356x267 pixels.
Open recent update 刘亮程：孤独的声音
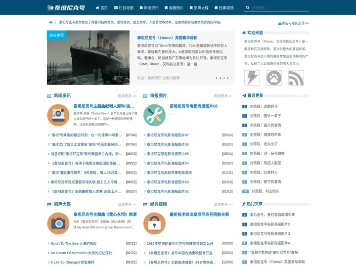[266, 134]
